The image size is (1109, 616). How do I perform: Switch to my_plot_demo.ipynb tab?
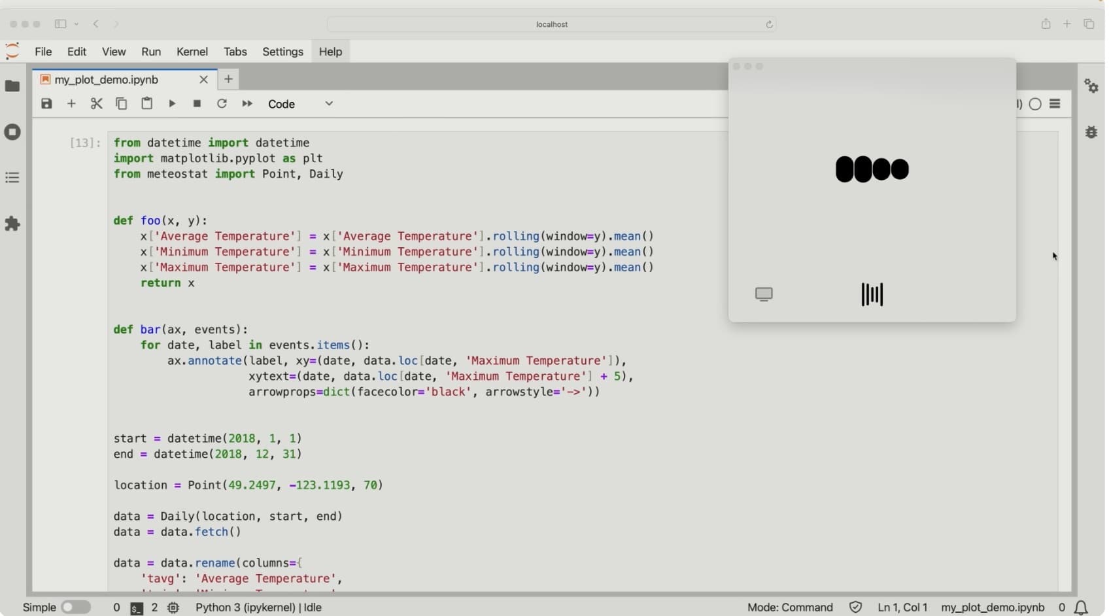[x=107, y=80]
